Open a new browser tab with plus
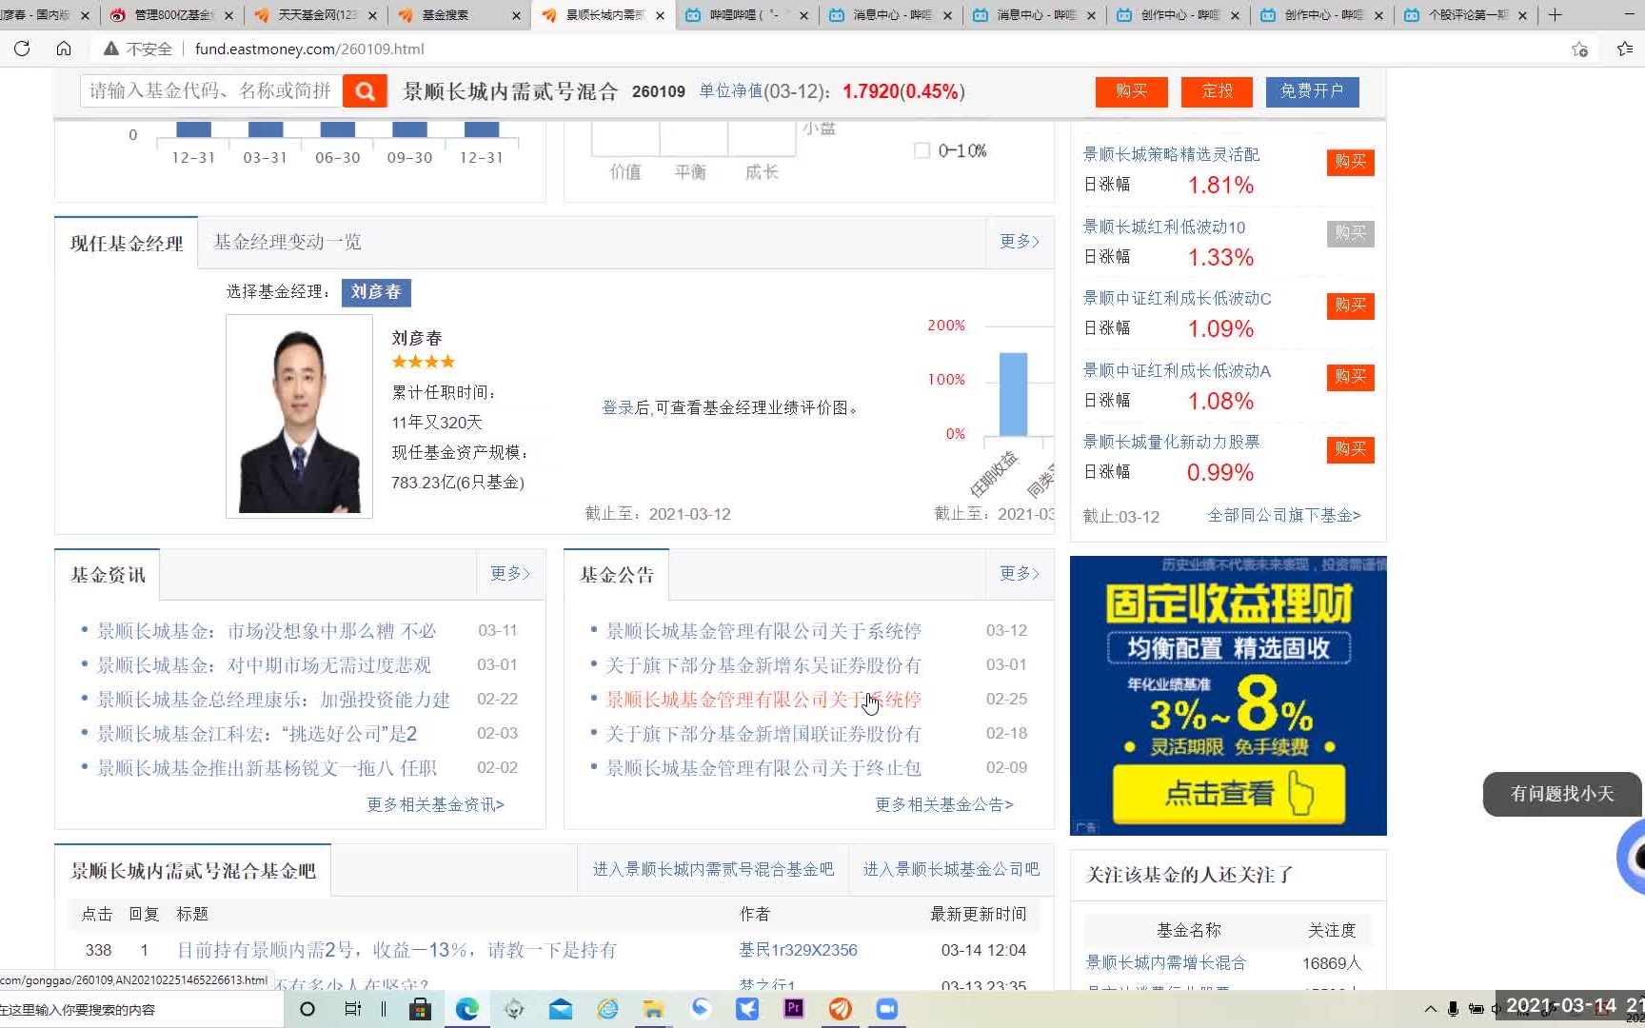The width and height of the screenshot is (1645, 1028). pos(1555,15)
